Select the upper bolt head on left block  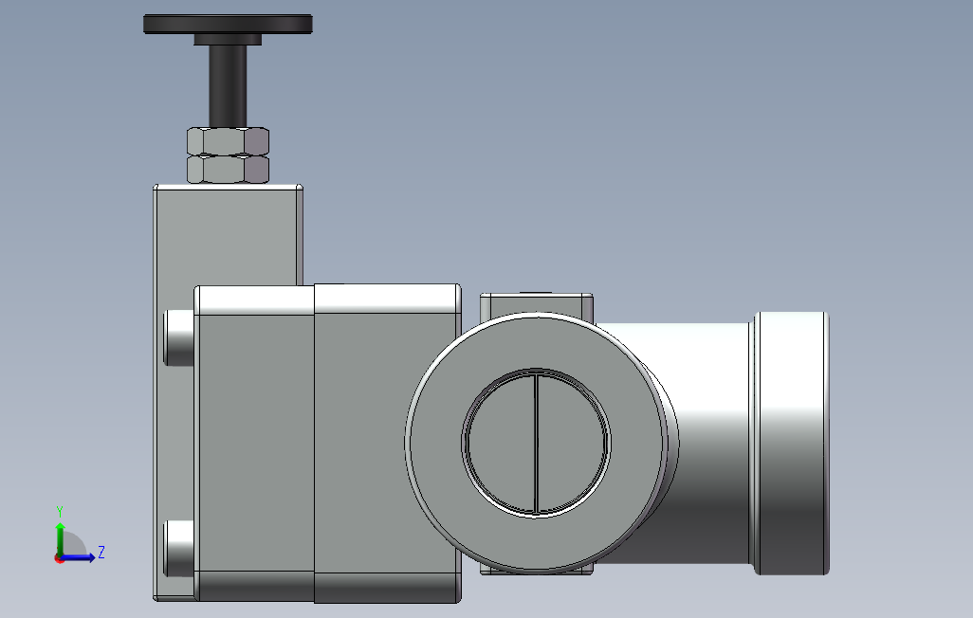179,336
